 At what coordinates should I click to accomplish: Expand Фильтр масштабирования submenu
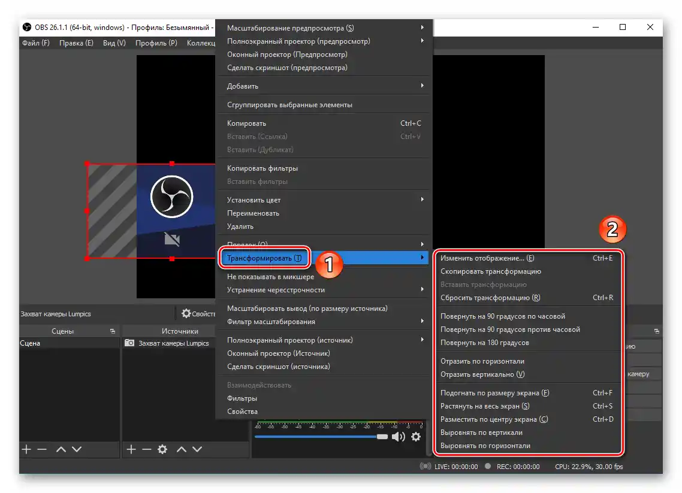tap(324, 322)
